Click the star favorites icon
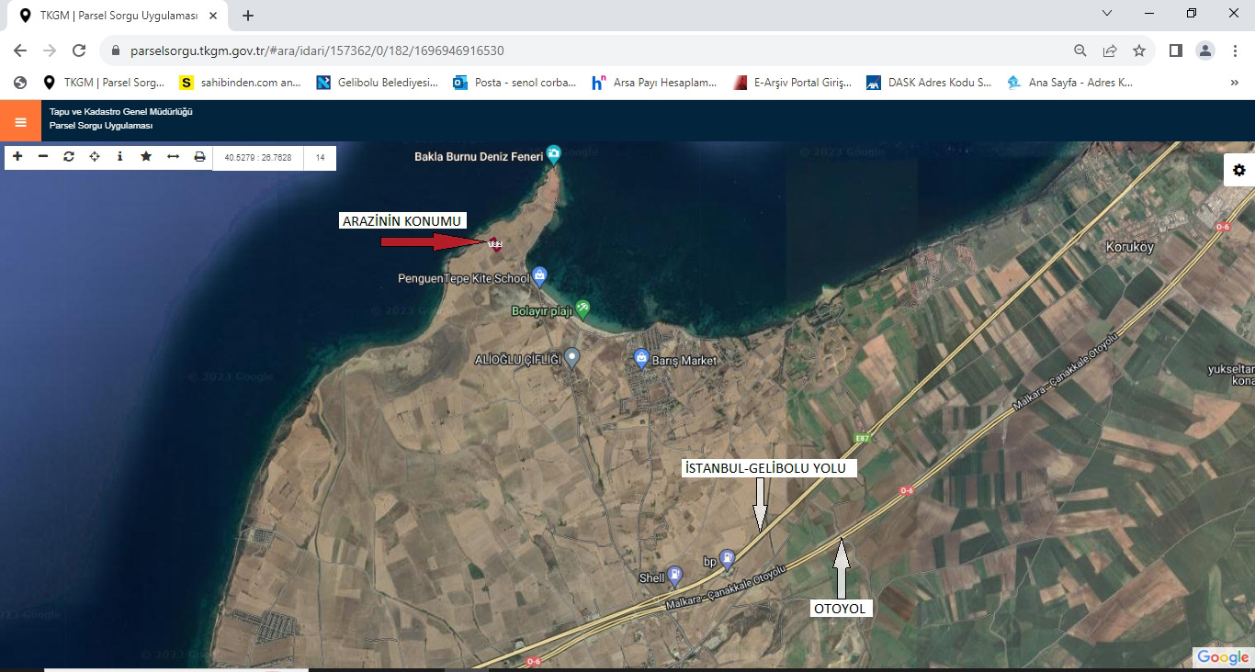Screen dimensions: 1255x672 tap(146, 157)
